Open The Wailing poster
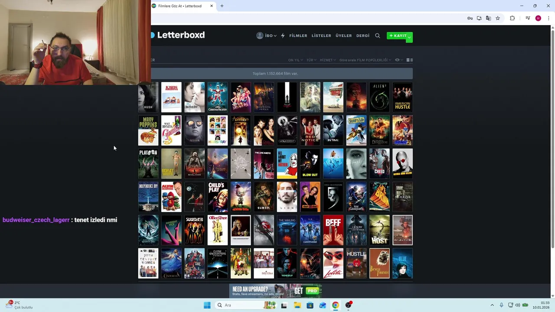This screenshot has height=312, width=555. click(x=287, y=230)
